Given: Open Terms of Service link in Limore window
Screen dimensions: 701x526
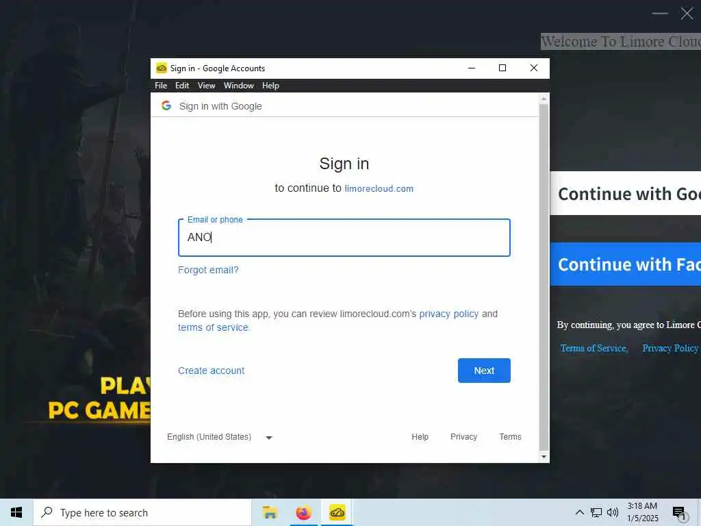Looking at the screenshot, I should click(594, 348).
